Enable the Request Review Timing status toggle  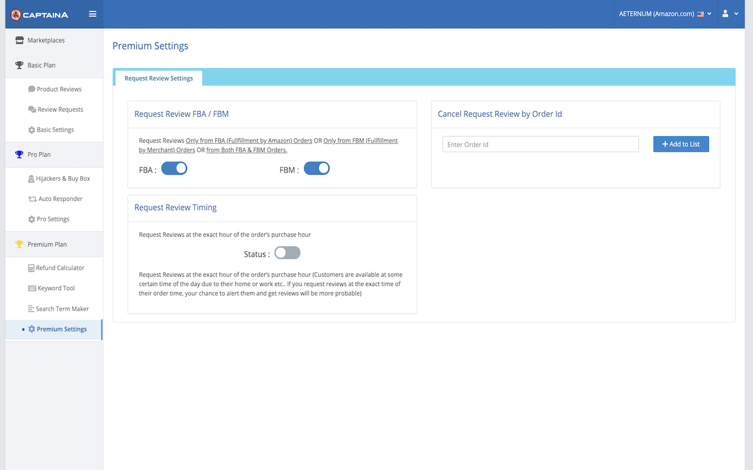click(287, 253)
